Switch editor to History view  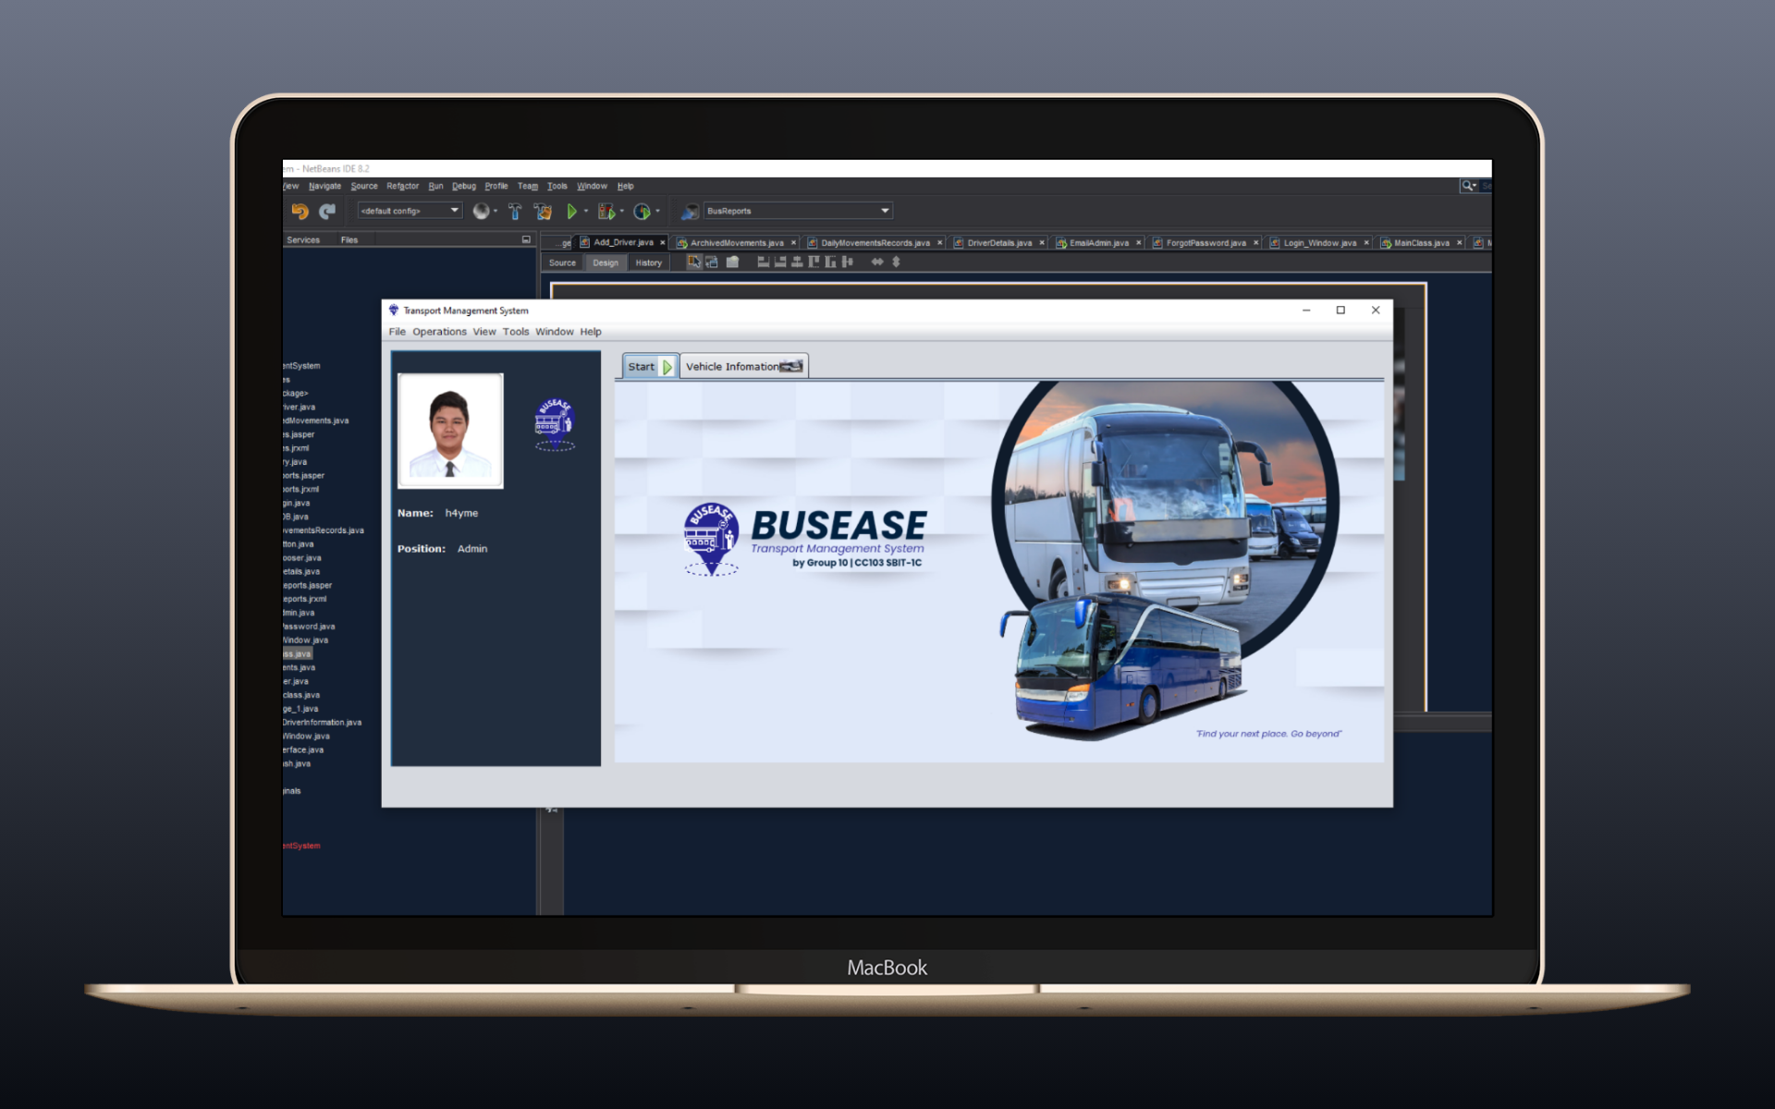[648, 263]
